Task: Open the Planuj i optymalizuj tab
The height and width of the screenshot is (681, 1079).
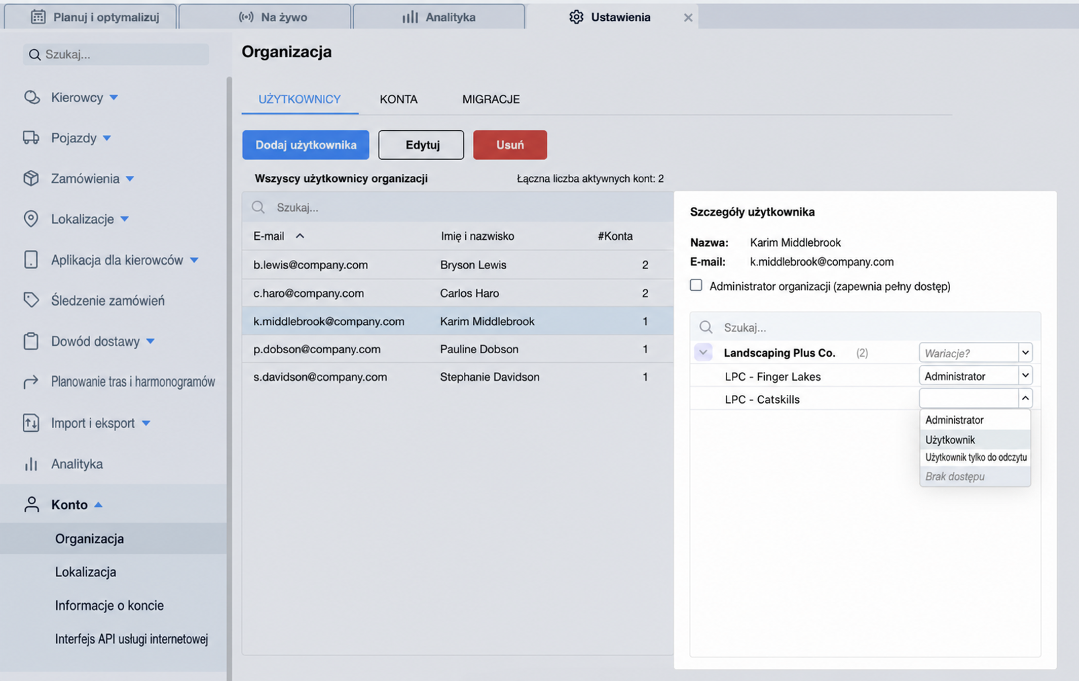Action: (x=91, y=17)
